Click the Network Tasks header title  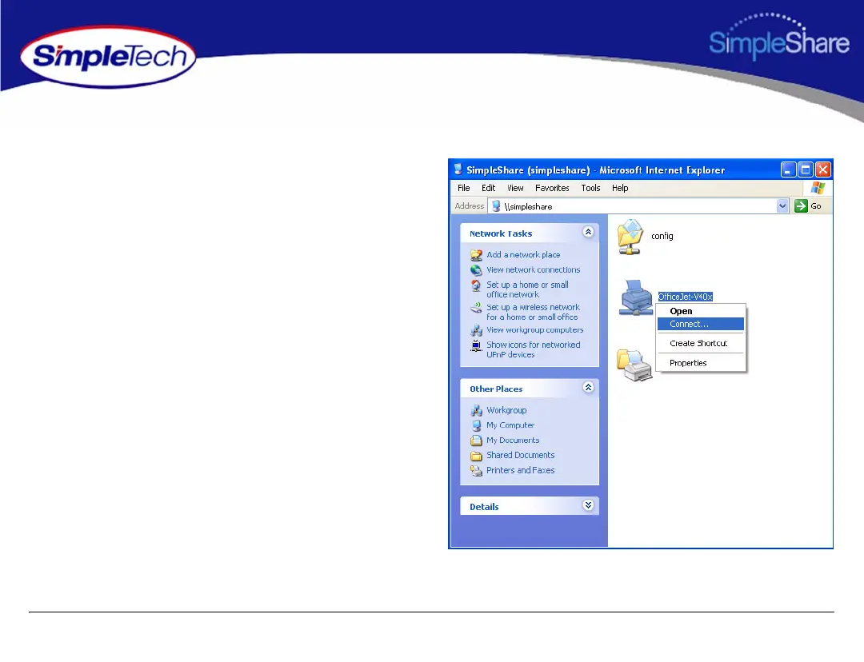click(x=500, y=233)
